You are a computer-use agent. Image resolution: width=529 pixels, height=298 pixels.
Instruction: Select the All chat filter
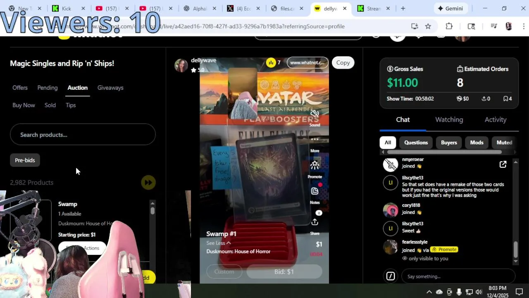click(388, 142)
